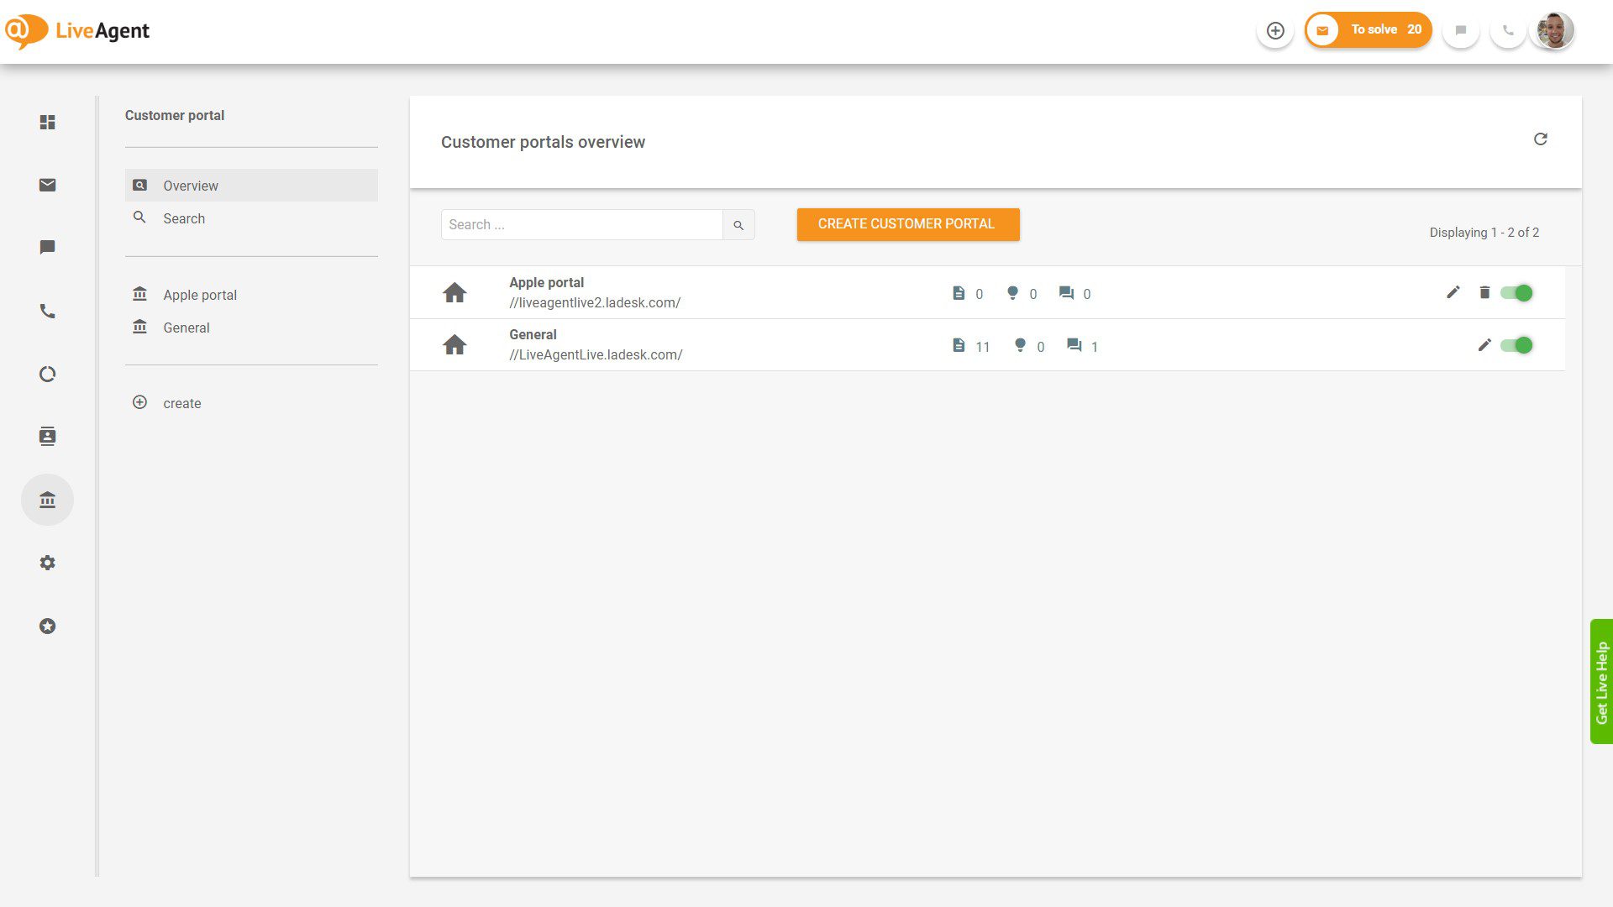
Task: Select Search menu item in sidebar
Action: click(x=184, y=218)
